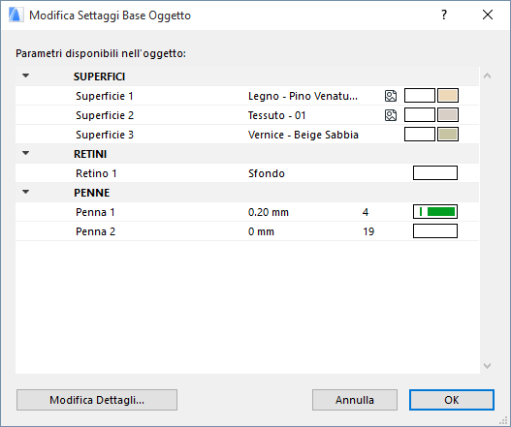Collapse the PENNE group
The height and width of the screenshot is (427, 511).
click(26, 192)
